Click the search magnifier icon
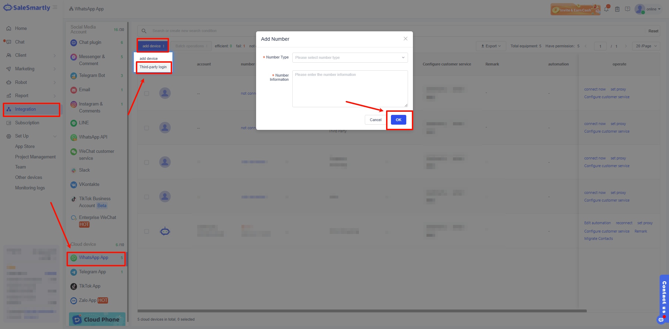Screen dimensions: 669x329 [x=144, y=31]
